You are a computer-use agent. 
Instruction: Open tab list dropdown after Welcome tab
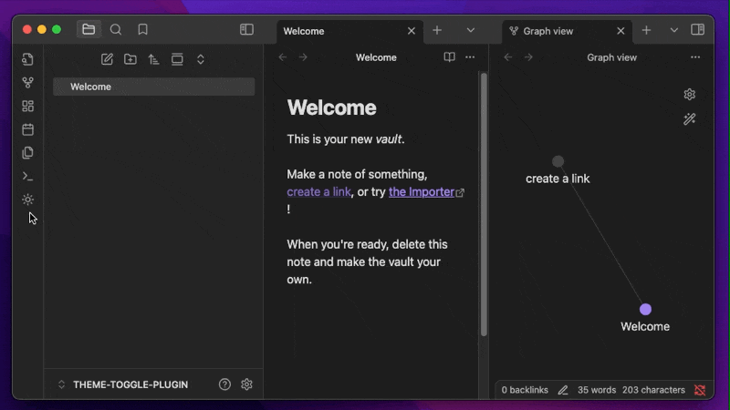coord(471,30)
